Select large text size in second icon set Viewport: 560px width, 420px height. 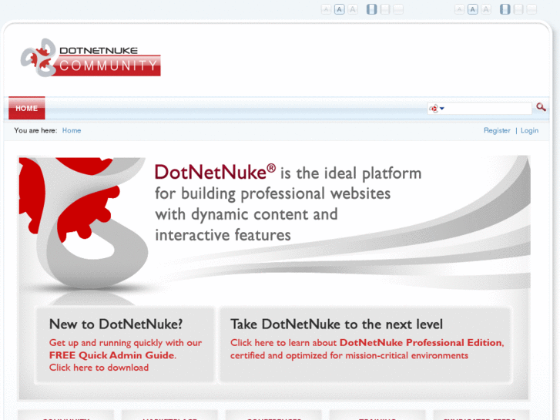pos(486,9)
